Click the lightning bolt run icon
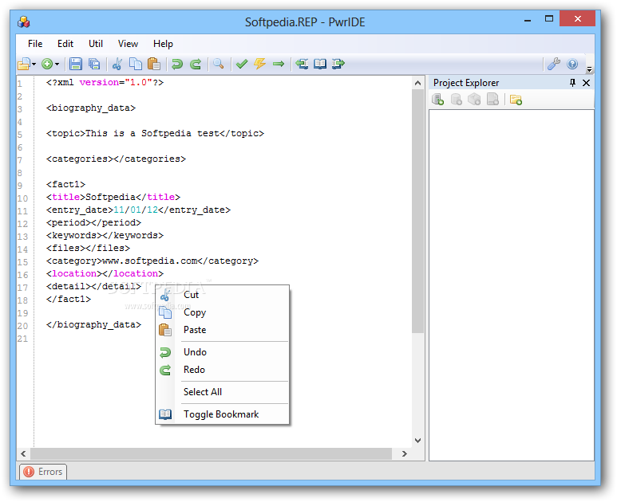The height and width of the screenshot is (502, 617). point(259,64)
